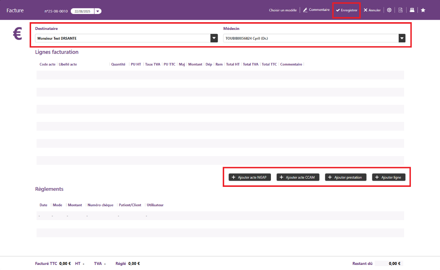Click the printer icon

[412, 10]
